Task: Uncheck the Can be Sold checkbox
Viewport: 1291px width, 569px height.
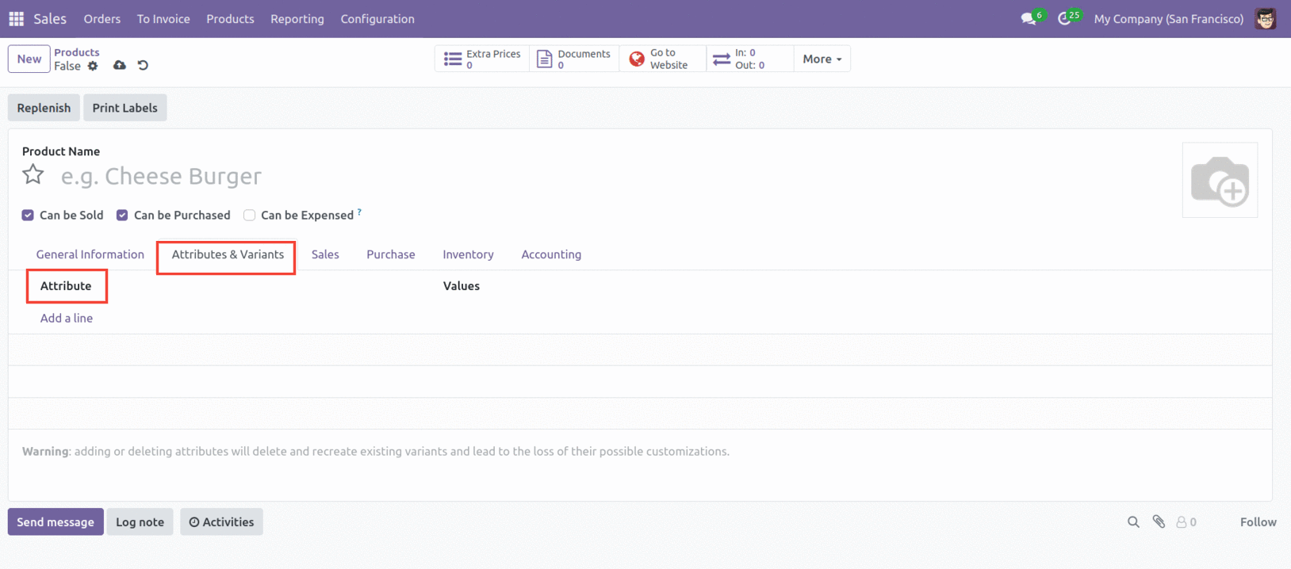Action: click(x=28, y=216)
